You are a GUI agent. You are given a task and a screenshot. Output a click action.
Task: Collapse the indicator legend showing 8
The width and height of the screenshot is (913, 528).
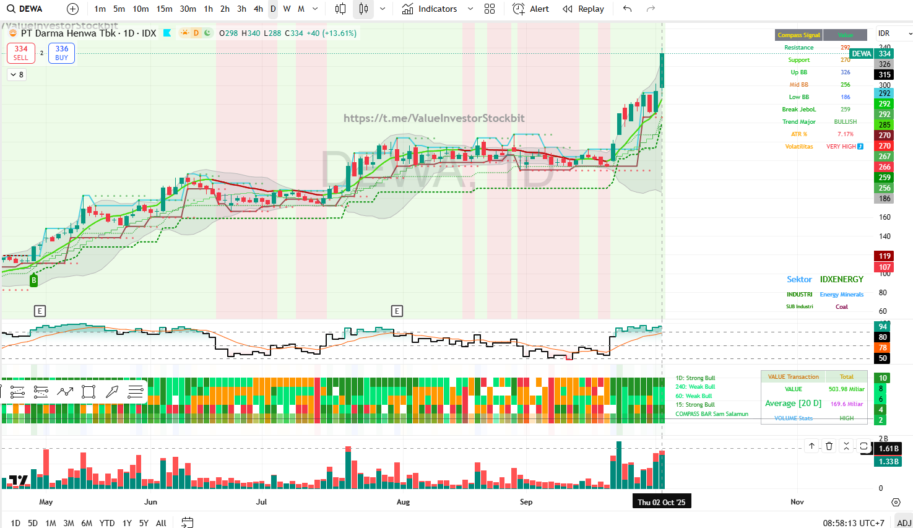point(17,74)
